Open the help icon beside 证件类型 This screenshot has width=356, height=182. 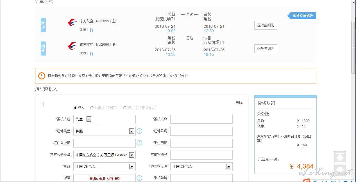[139, 131]
